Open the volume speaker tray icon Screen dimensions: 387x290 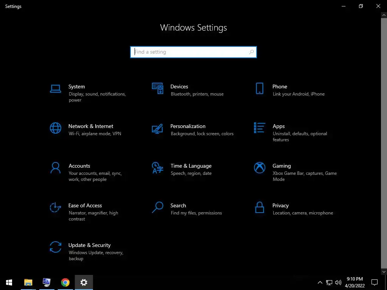coord(338,282)
